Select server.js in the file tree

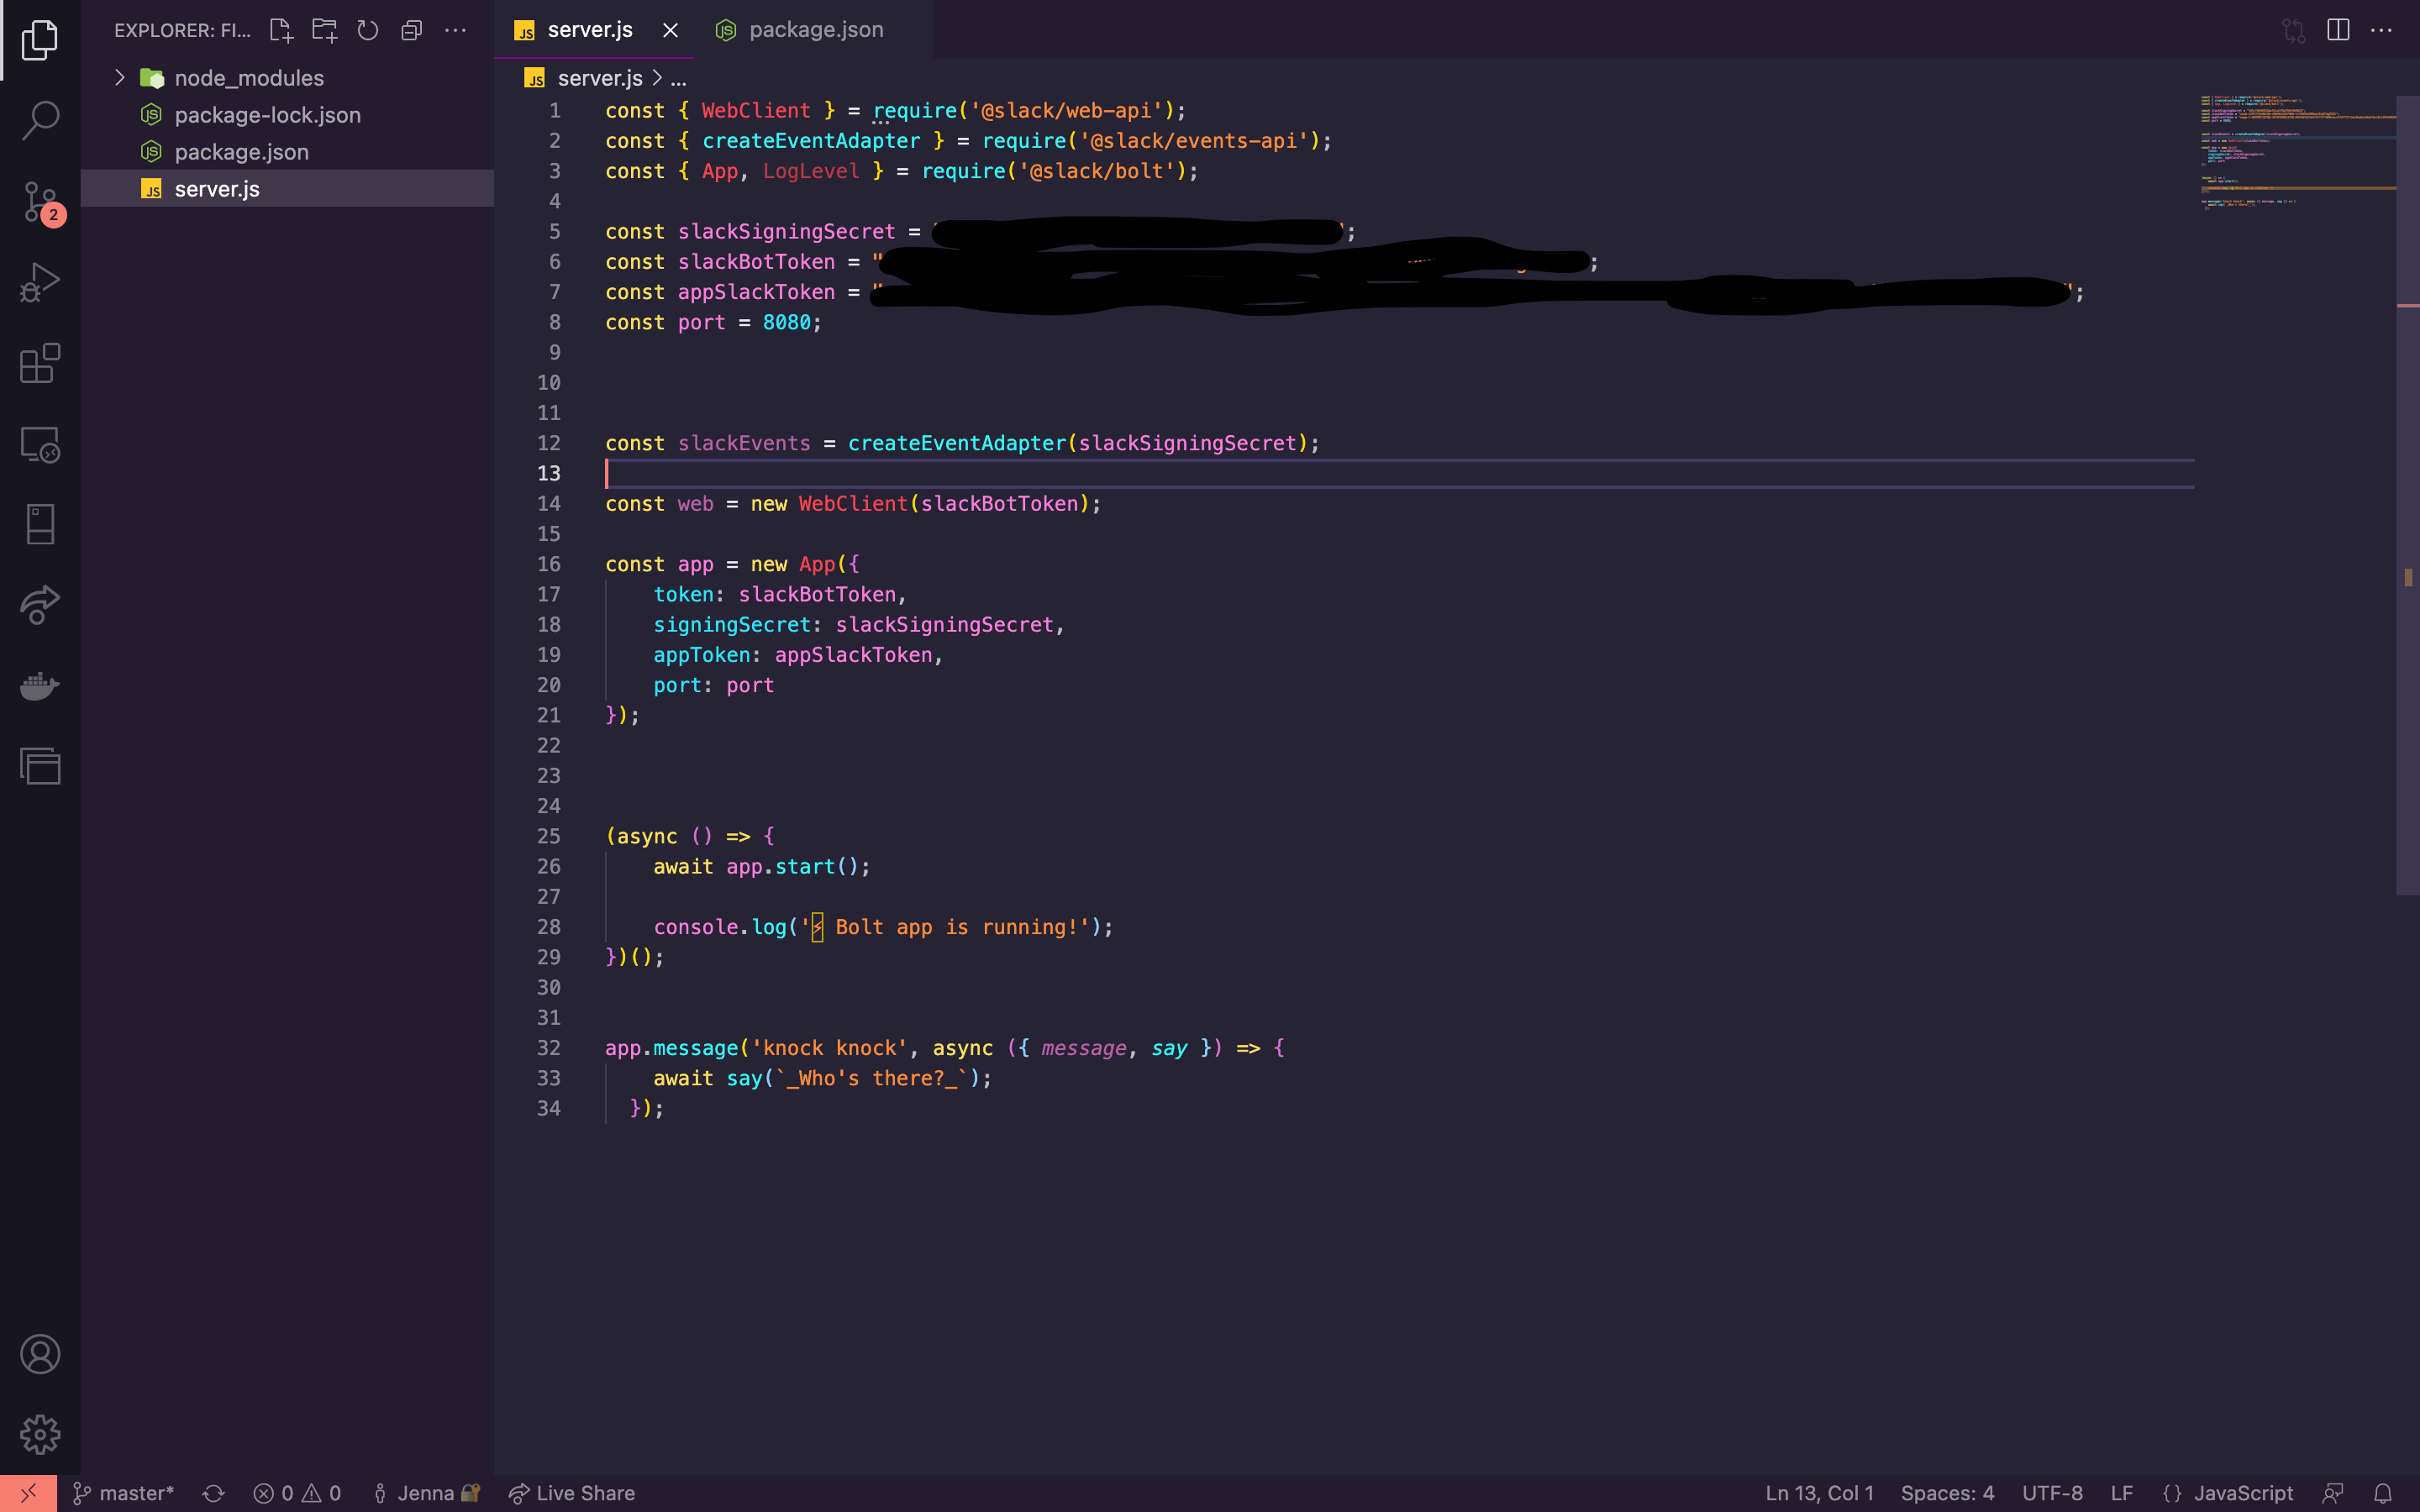pos(287,188)
